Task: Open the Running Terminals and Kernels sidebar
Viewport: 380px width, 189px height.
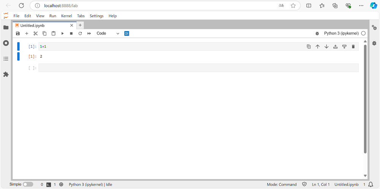Action: (6, 43)
